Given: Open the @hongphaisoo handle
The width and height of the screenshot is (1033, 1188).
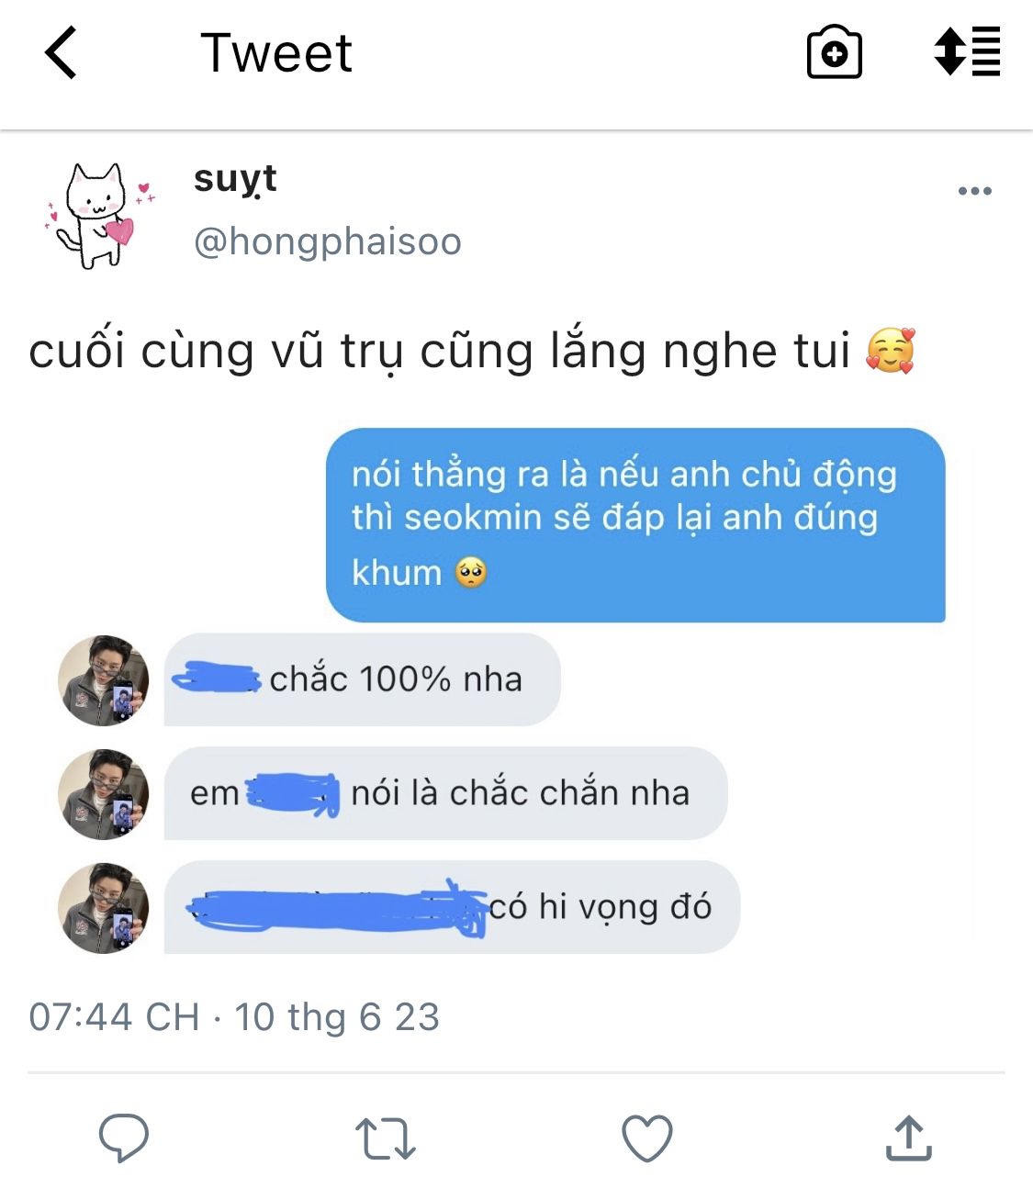Looking at the screenshot, I should [328, 241].
